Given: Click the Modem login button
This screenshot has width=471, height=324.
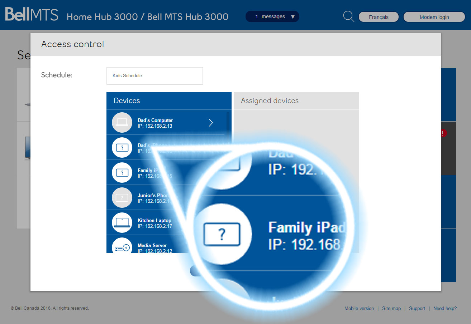Looking at the screenshot, I should tap(434, 17).
